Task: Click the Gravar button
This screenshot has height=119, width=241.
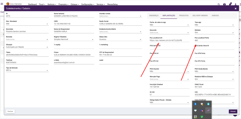Action: pos(233,111)
